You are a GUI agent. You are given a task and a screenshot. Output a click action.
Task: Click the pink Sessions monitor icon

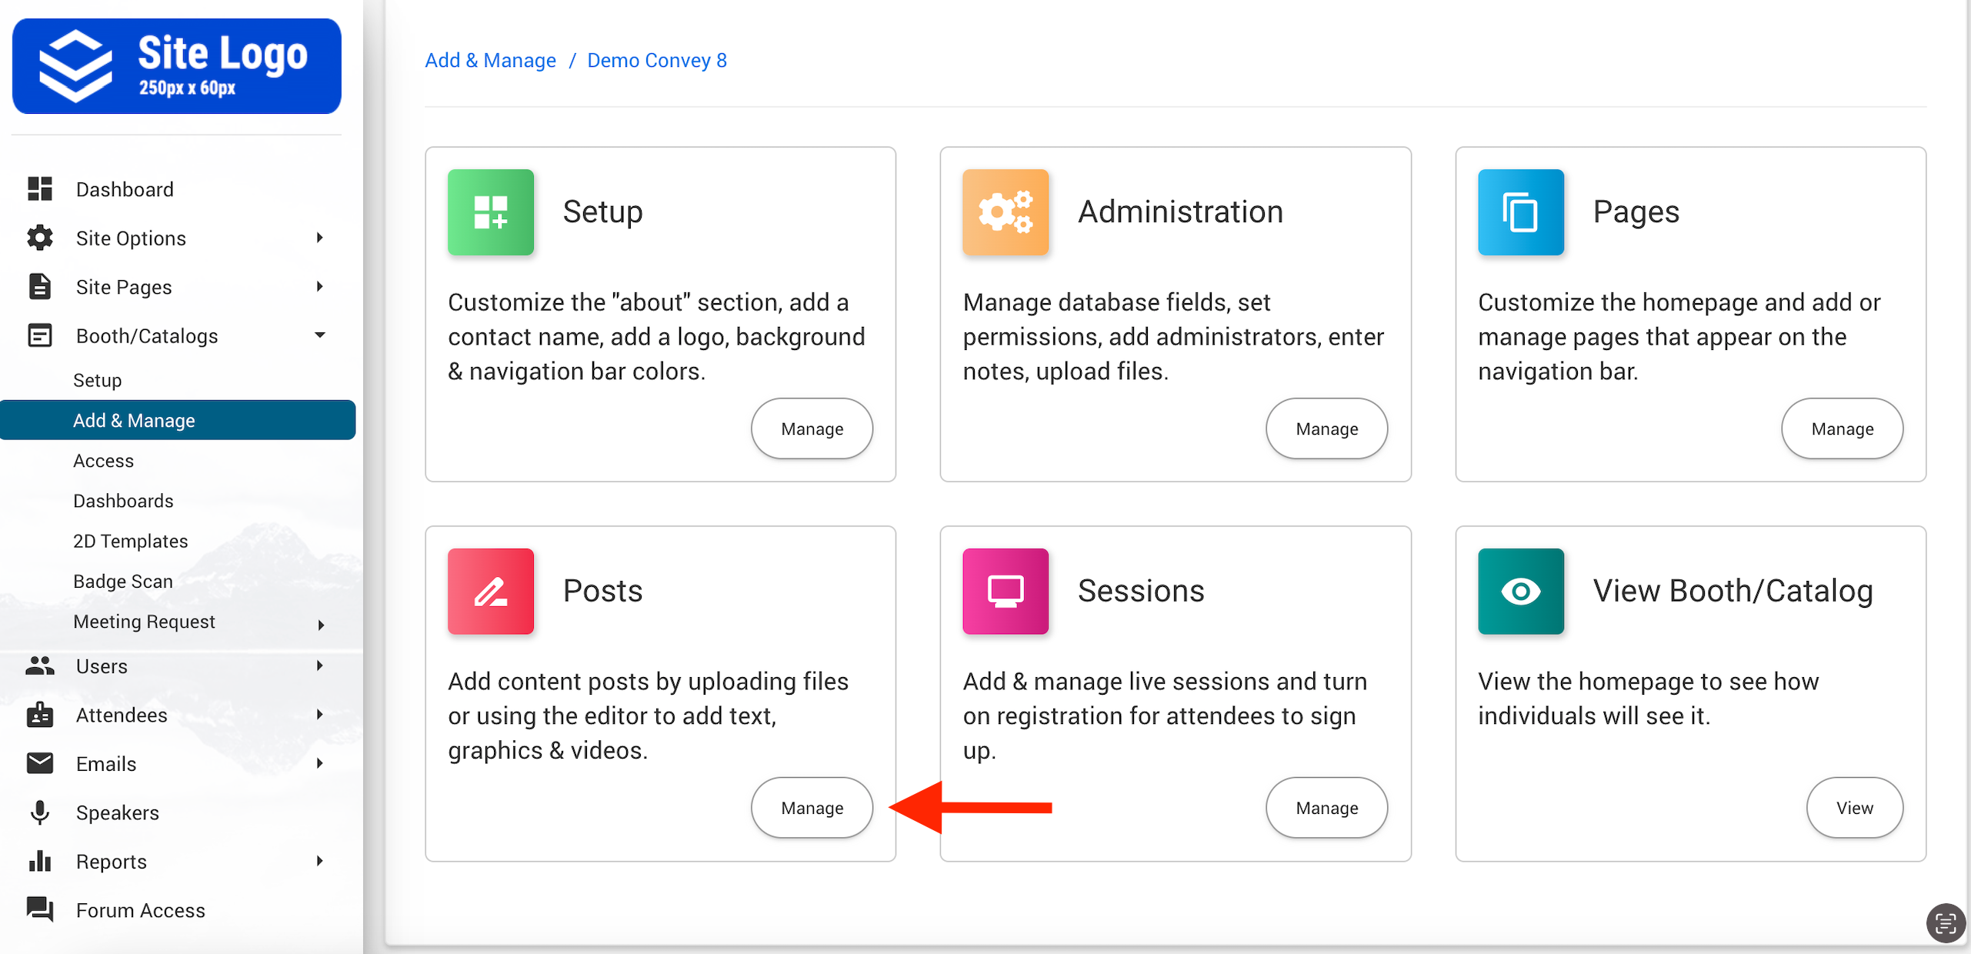point(1005,591)
